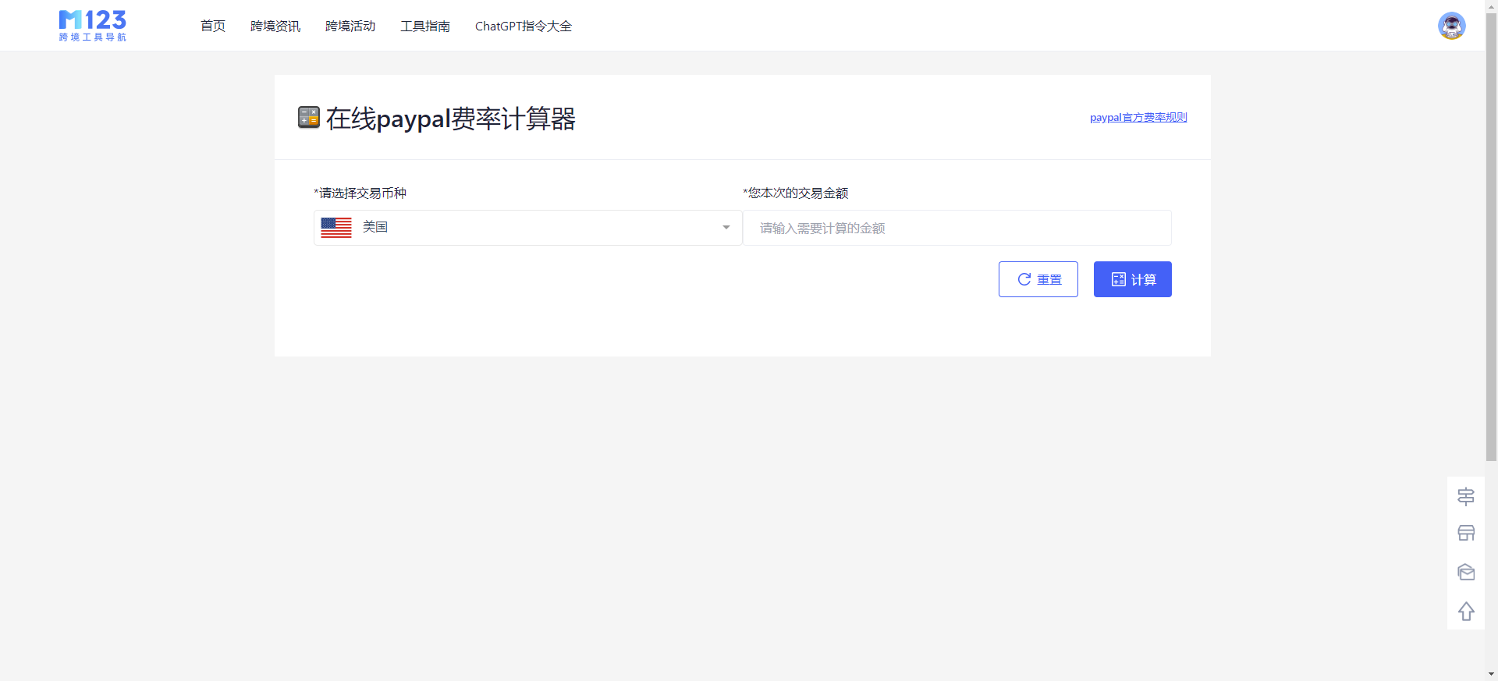Open the 跨境资讯 nav item

275,26
